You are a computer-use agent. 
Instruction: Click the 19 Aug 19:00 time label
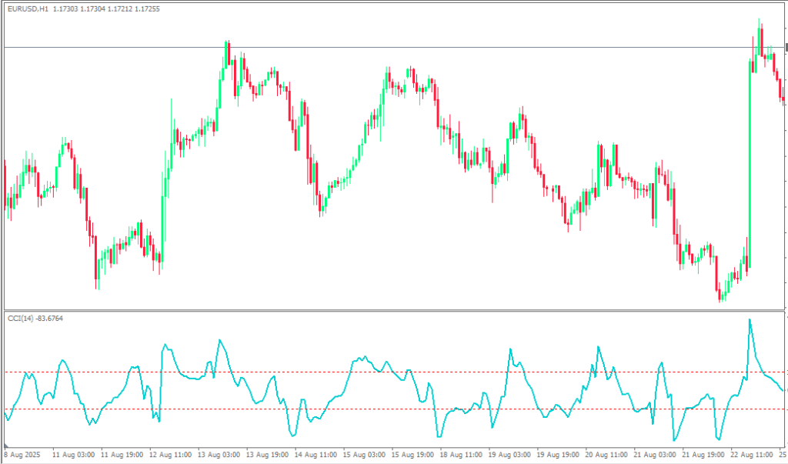[558, 455]
